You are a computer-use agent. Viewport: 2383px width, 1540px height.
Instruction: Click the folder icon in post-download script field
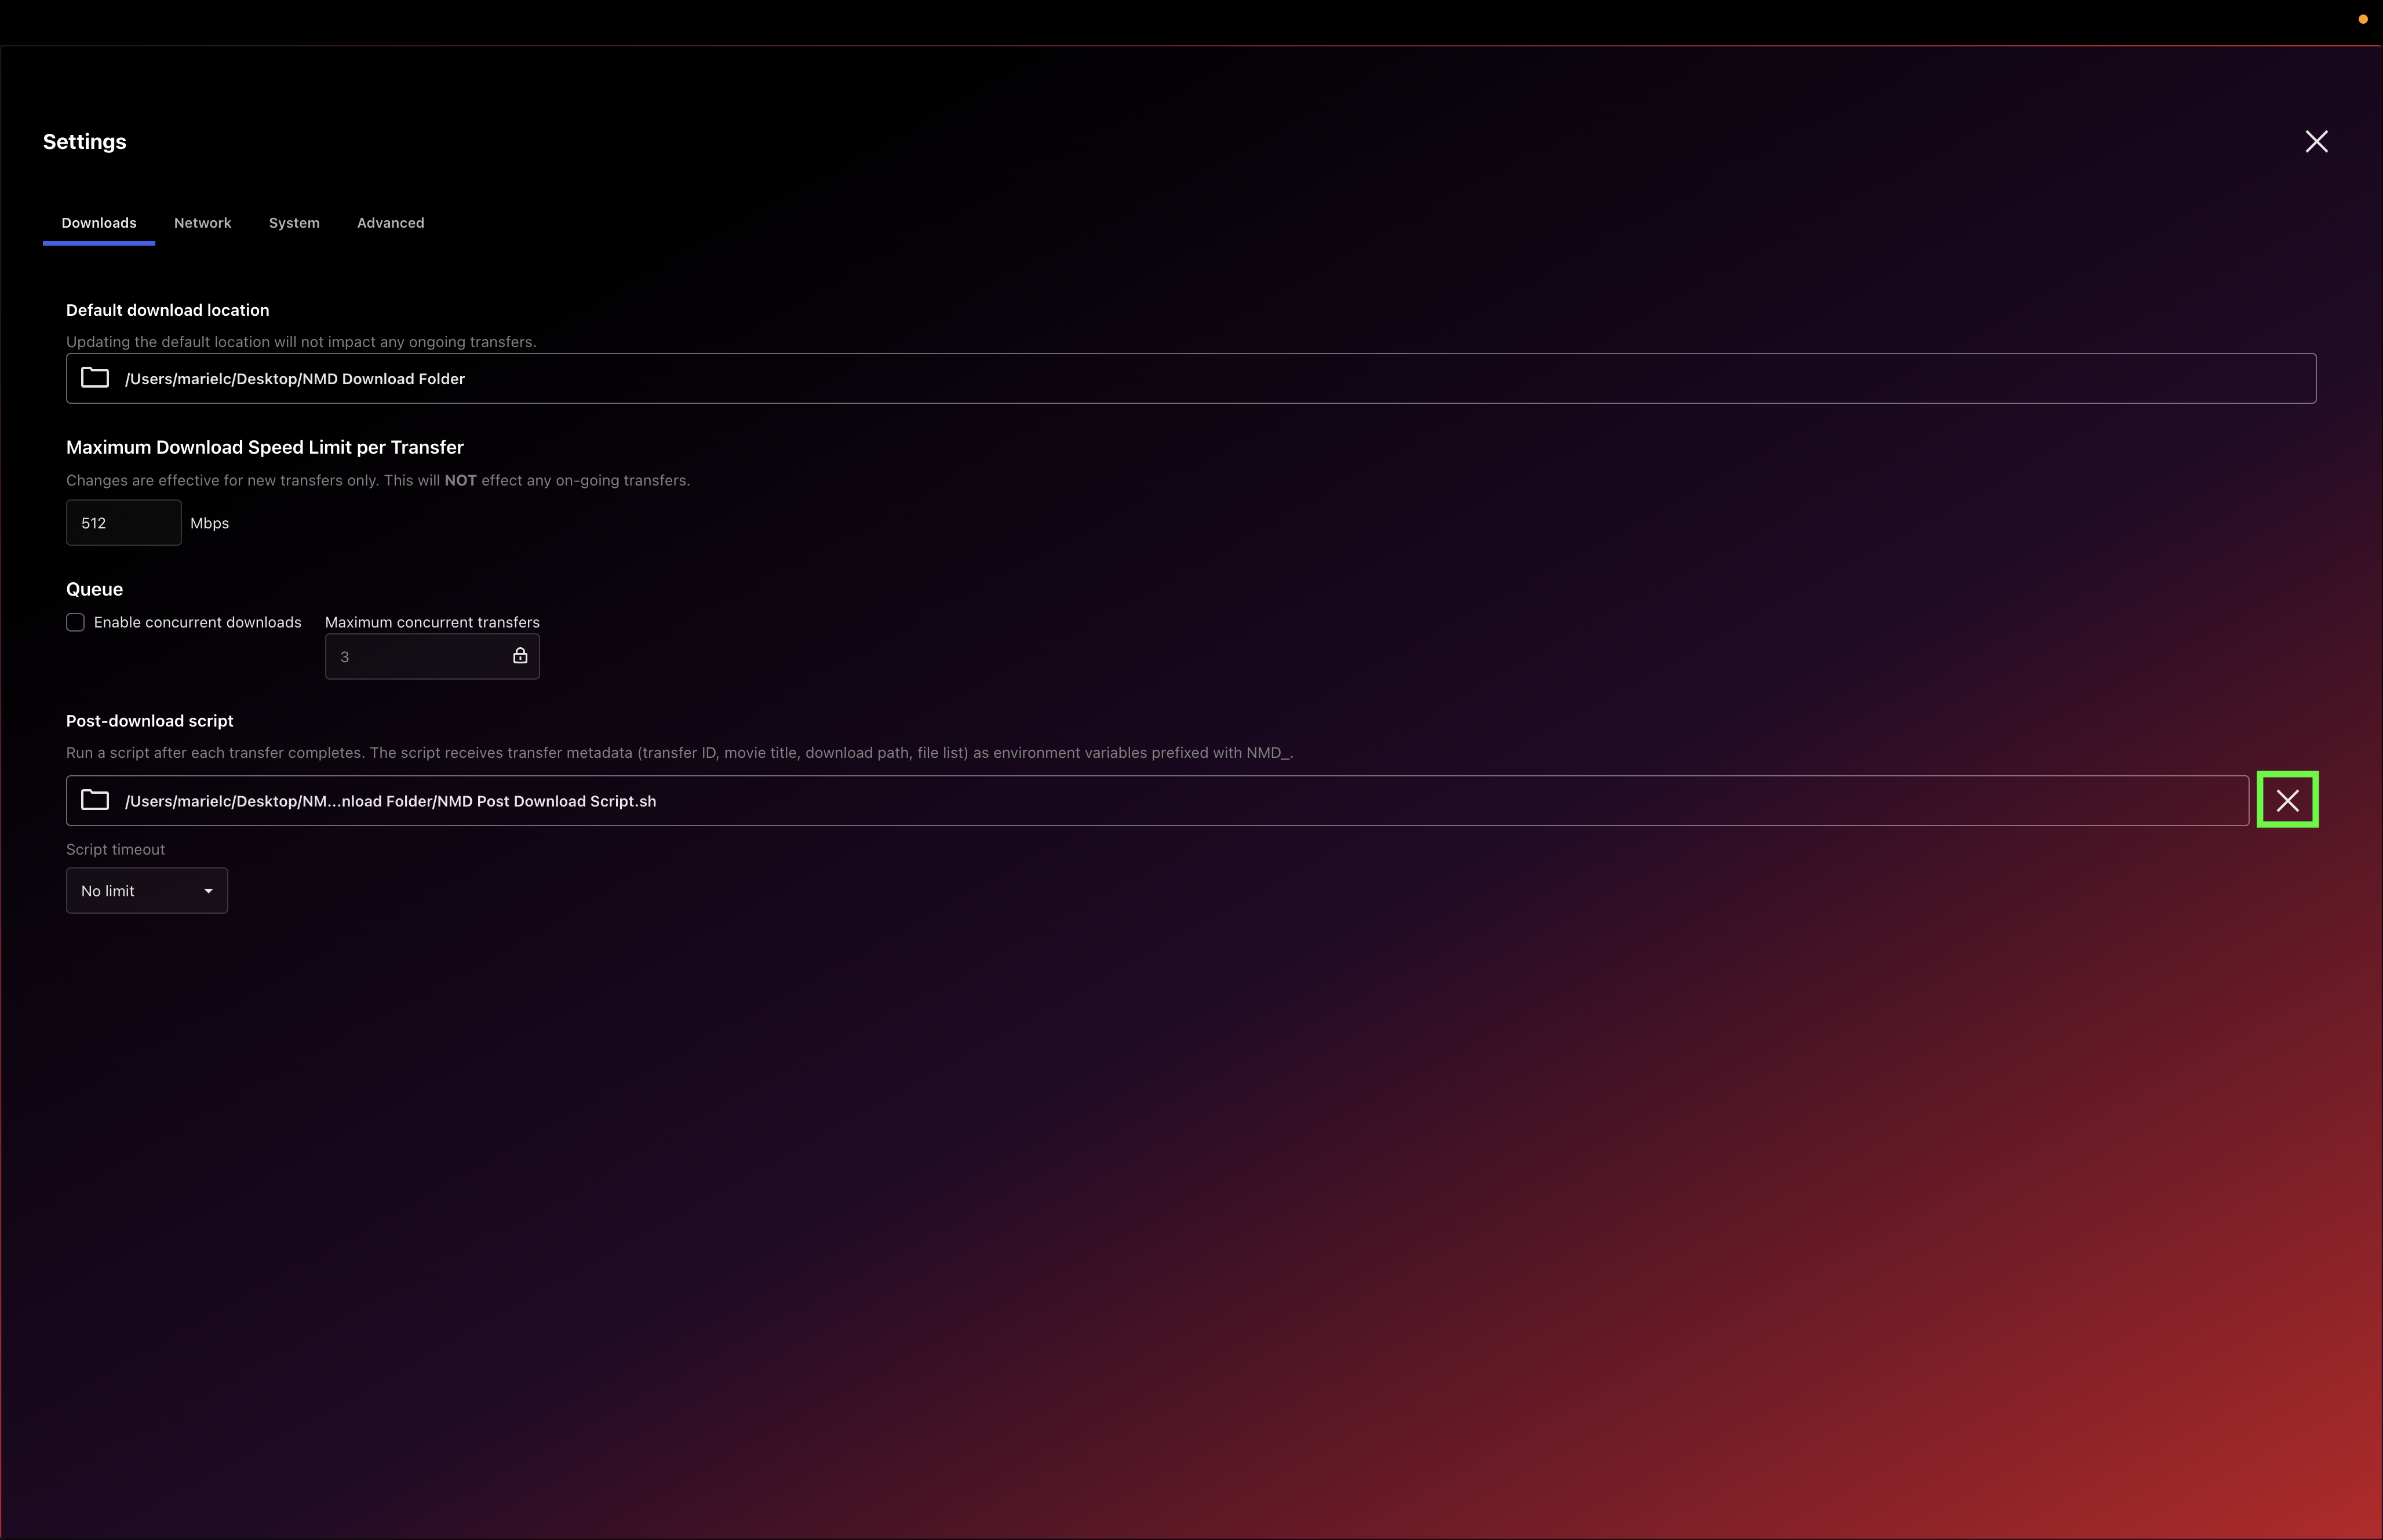94,800
